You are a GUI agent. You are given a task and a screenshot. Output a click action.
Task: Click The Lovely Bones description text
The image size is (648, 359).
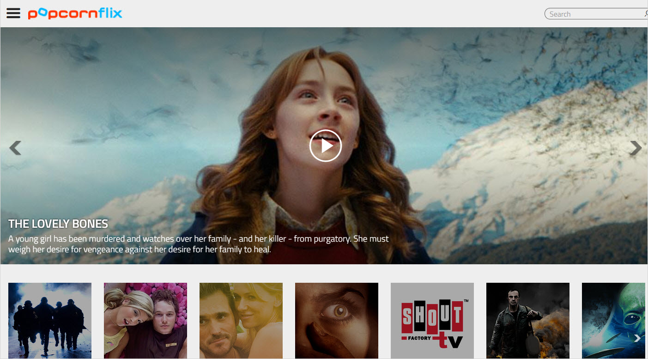199,244
